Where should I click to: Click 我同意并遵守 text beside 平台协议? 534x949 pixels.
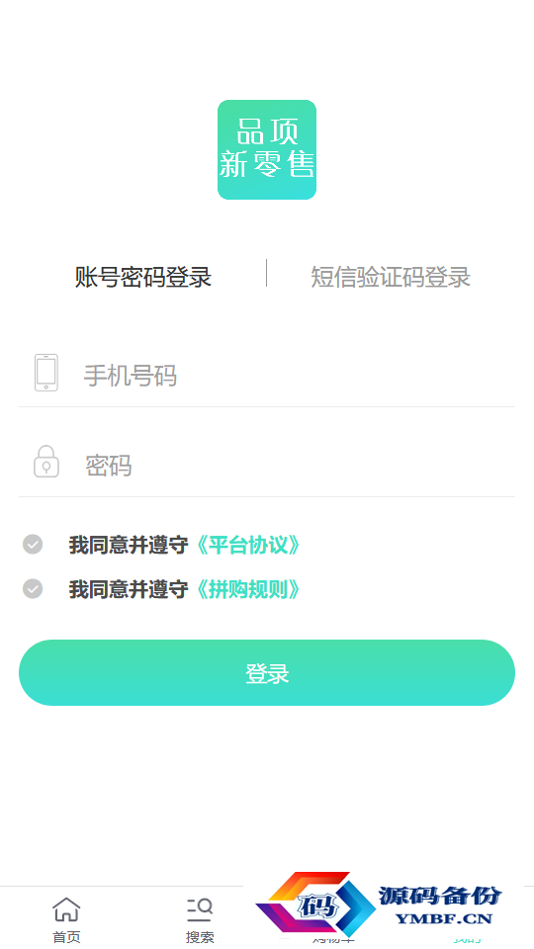click(x=129, y=546)
